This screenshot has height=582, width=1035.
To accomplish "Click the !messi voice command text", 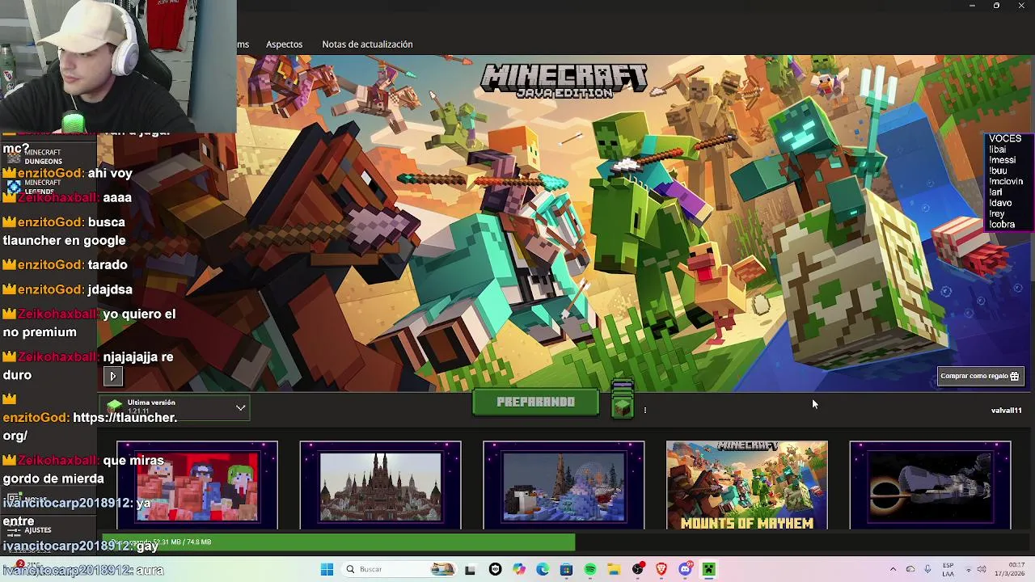I will pyautogui.click(x=1002, y=160).
